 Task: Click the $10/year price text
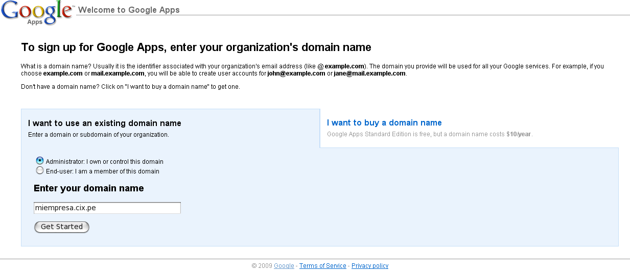point(519,134)
